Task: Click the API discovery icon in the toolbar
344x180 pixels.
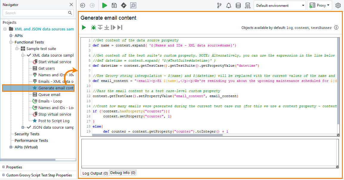Action: 133,5
